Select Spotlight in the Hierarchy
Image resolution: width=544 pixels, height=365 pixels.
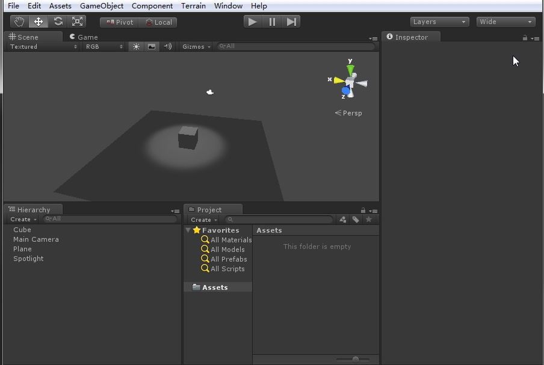click(28, 259)
